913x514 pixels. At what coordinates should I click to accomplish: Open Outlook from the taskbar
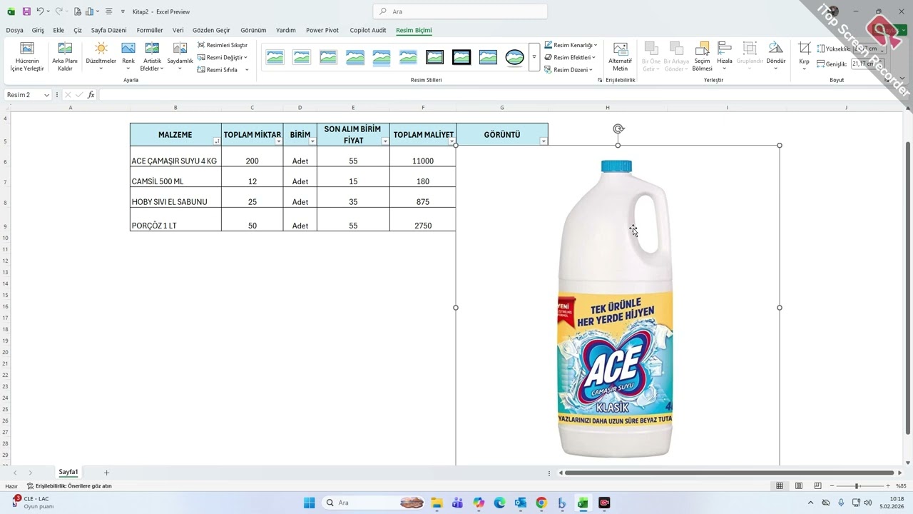click(x=521, y=503)
